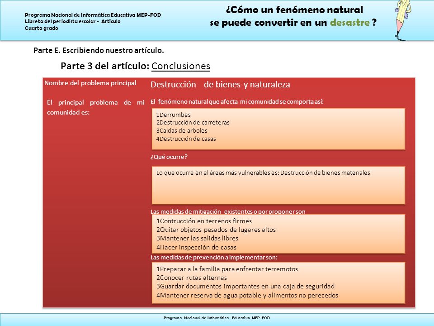This screenshot has height=326, width=434.
Task: Click the label 'Nombre del problema principal'
Action: coord(90,83)
